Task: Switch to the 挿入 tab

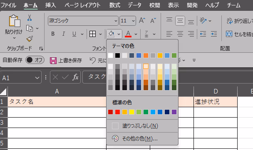Action: point(50,5)
